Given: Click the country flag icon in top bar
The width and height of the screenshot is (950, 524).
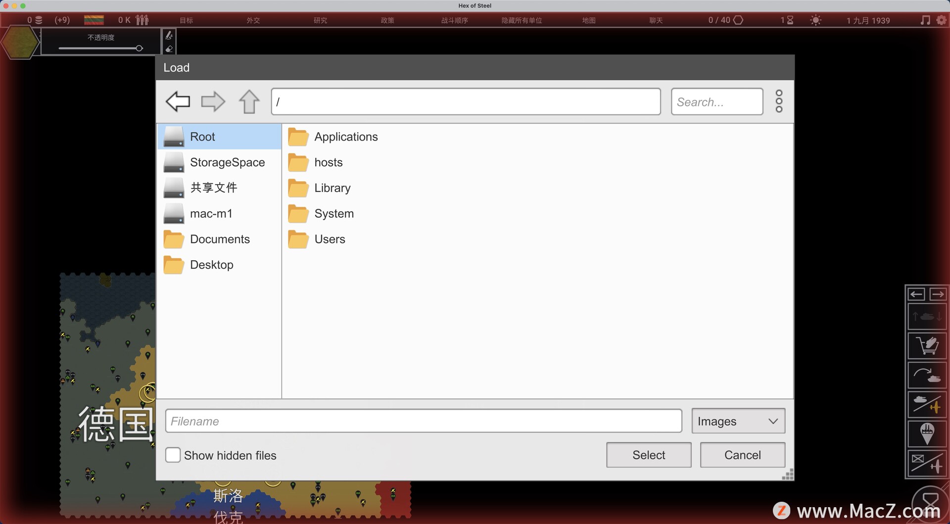Looking at the screenshot, I should click(94, 20).
